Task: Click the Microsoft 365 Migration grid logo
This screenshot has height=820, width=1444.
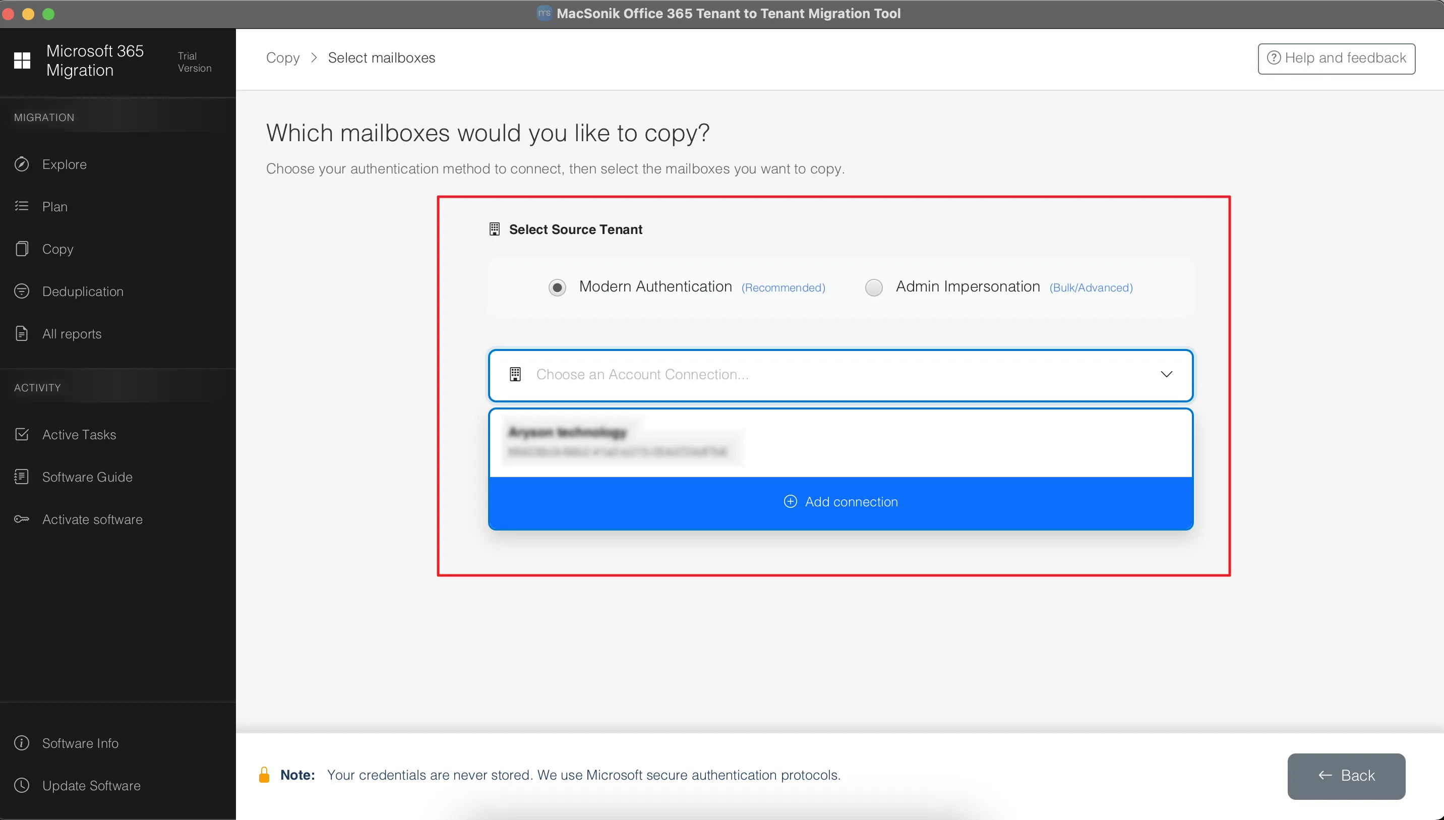Action: 22,60
